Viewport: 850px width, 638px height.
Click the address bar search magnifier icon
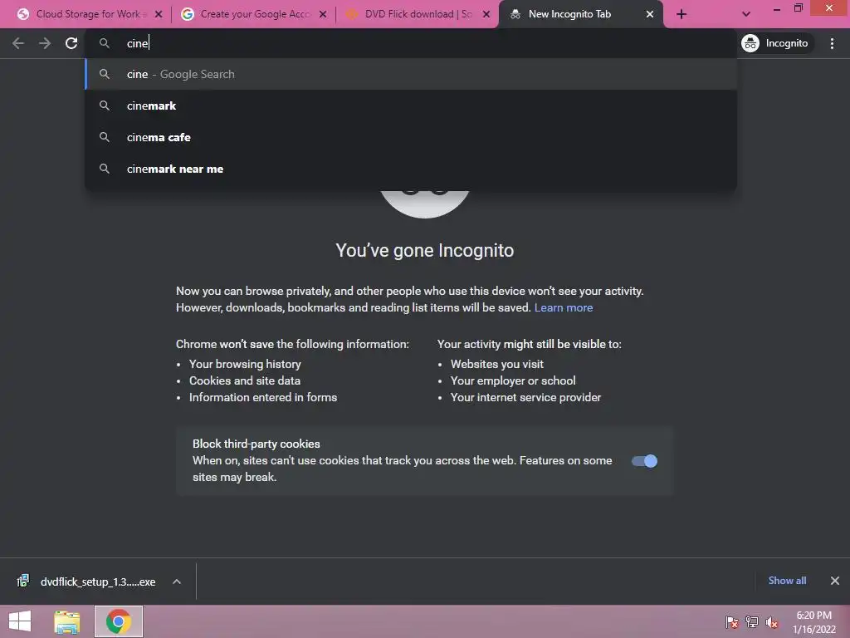(105, 43)
